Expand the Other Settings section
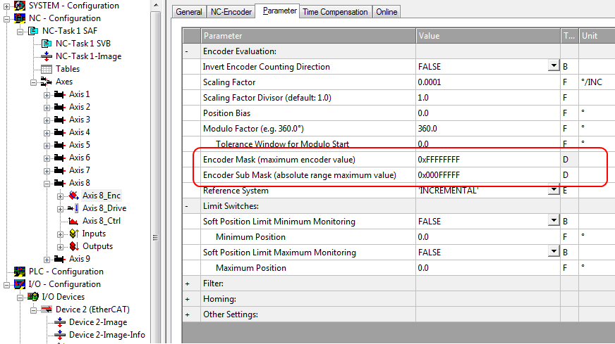615x344 pixels. tap(187, 314)
